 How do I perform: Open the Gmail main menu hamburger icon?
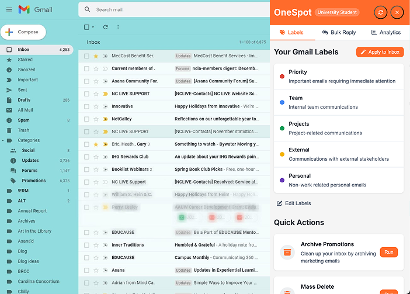[x=9, y=10]
